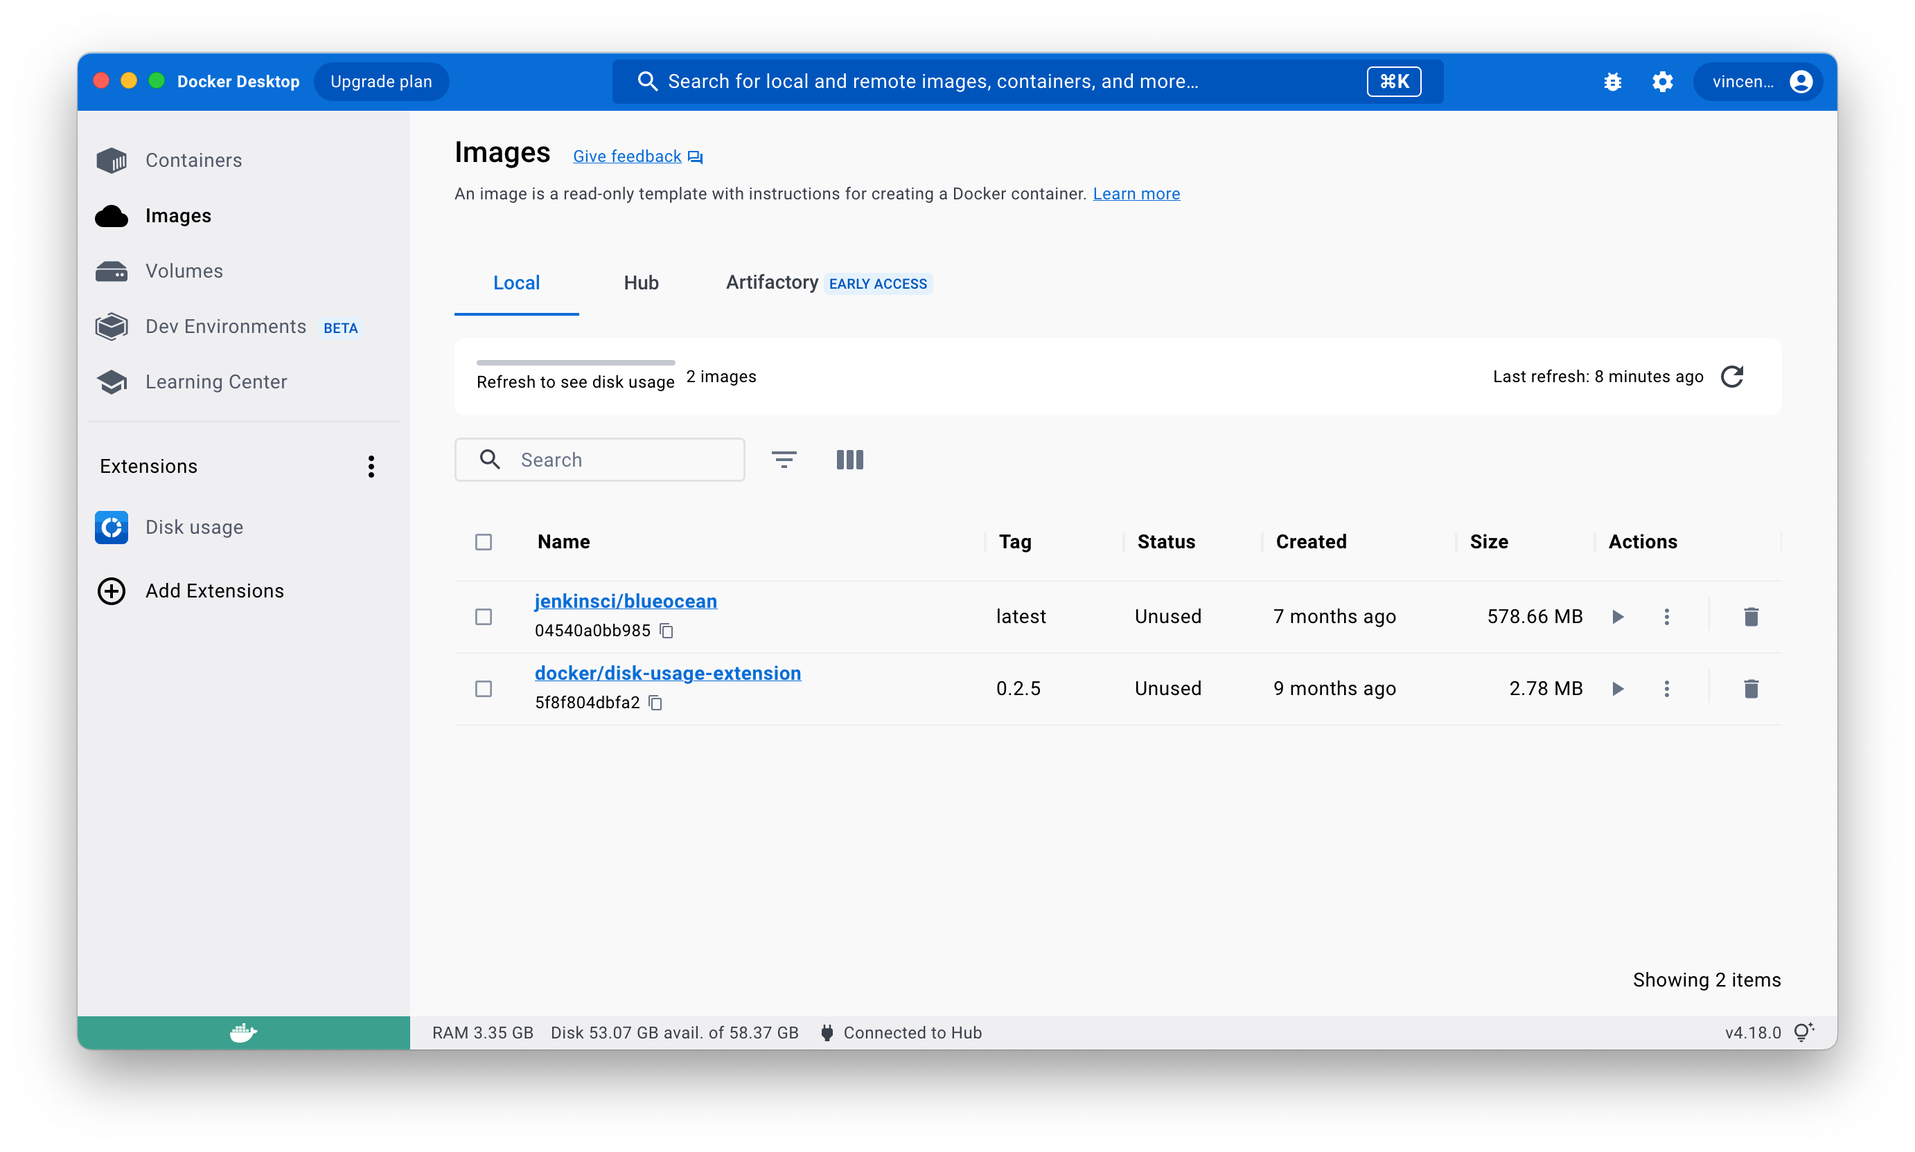
Task: Click the 'Last refresh: 8 minutes ago' text
Action: point(1598,377)
